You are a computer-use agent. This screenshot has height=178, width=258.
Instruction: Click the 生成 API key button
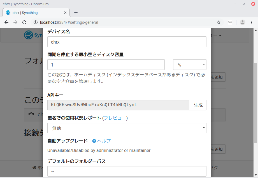click(198, 105)
